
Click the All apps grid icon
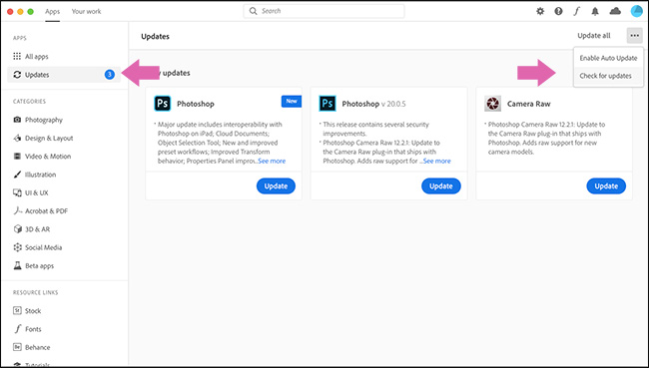tap(17, 56)
